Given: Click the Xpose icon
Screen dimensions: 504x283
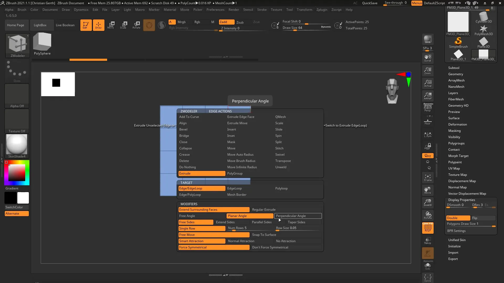Looking at the screenshot, I should pos(428,278).
